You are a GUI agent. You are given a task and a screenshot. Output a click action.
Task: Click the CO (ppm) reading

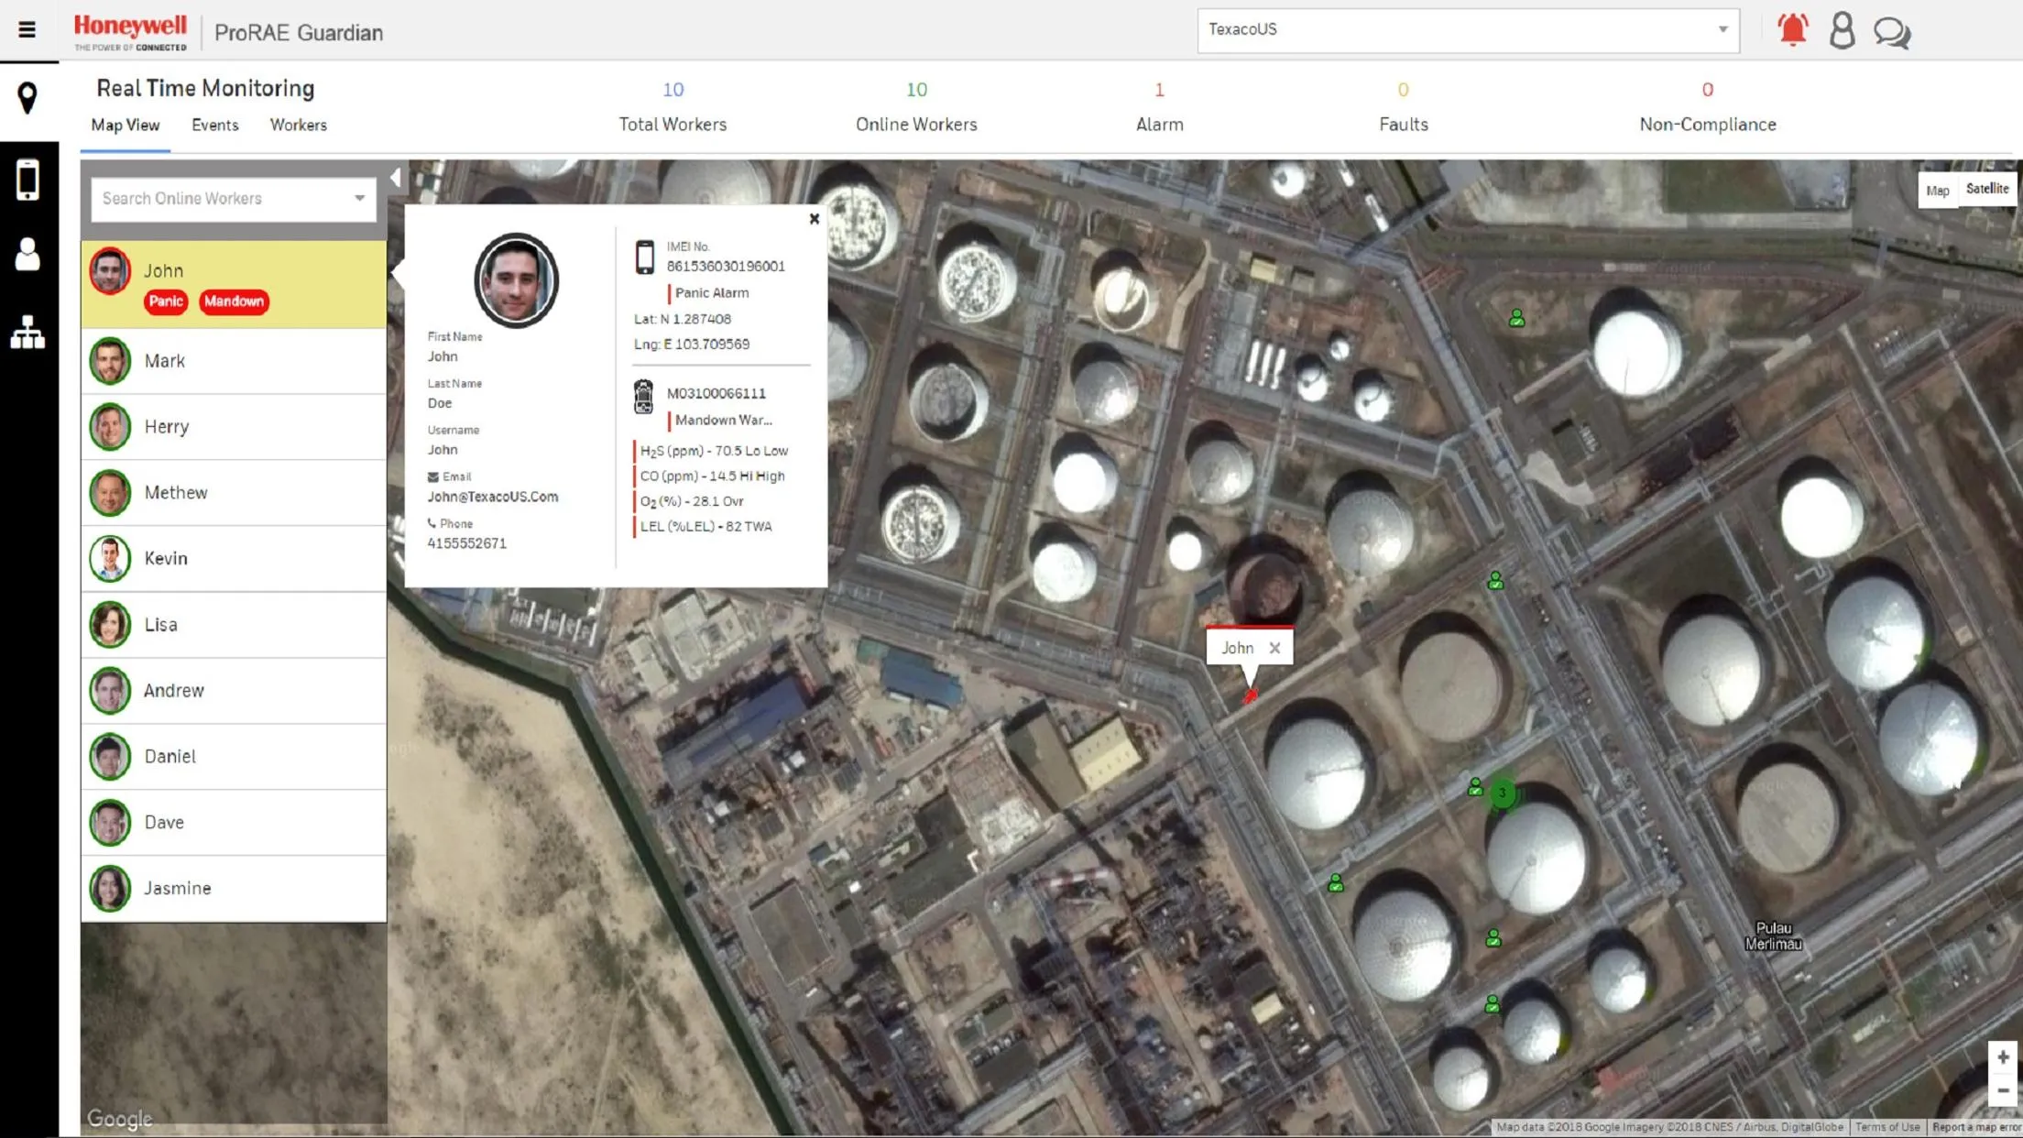712,476
